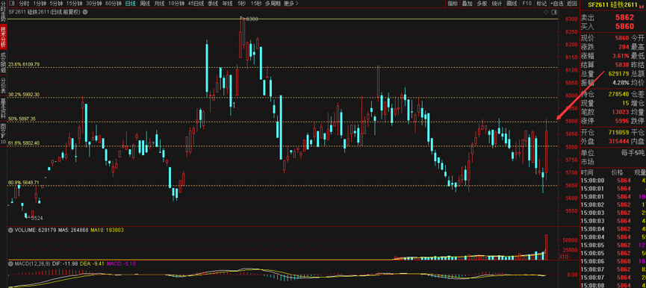The height and width of the screenshot is (288, 646).
Task: Switch to 分时 period
Action: click(23, 4)
